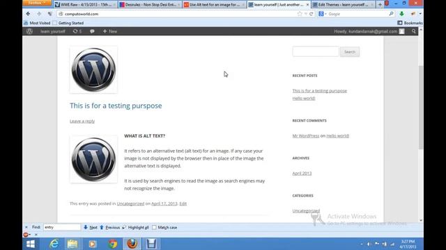Open File Explorer from the taskbar

pyautogui.click(x=72, y=244)
